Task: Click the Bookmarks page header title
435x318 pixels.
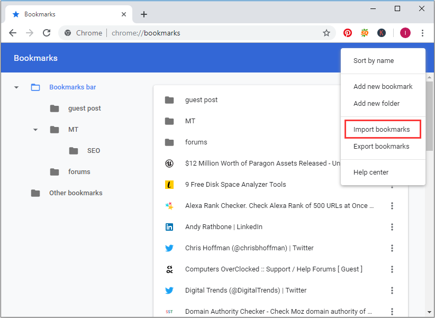Action: [36, 58]
